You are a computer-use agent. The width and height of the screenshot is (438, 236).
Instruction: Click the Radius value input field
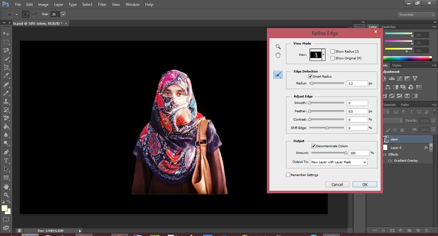coord(357,83)
